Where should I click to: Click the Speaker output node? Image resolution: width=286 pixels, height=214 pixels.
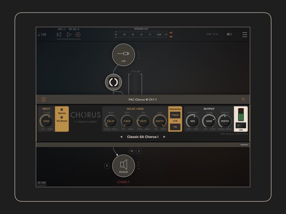tap(123, 166)
